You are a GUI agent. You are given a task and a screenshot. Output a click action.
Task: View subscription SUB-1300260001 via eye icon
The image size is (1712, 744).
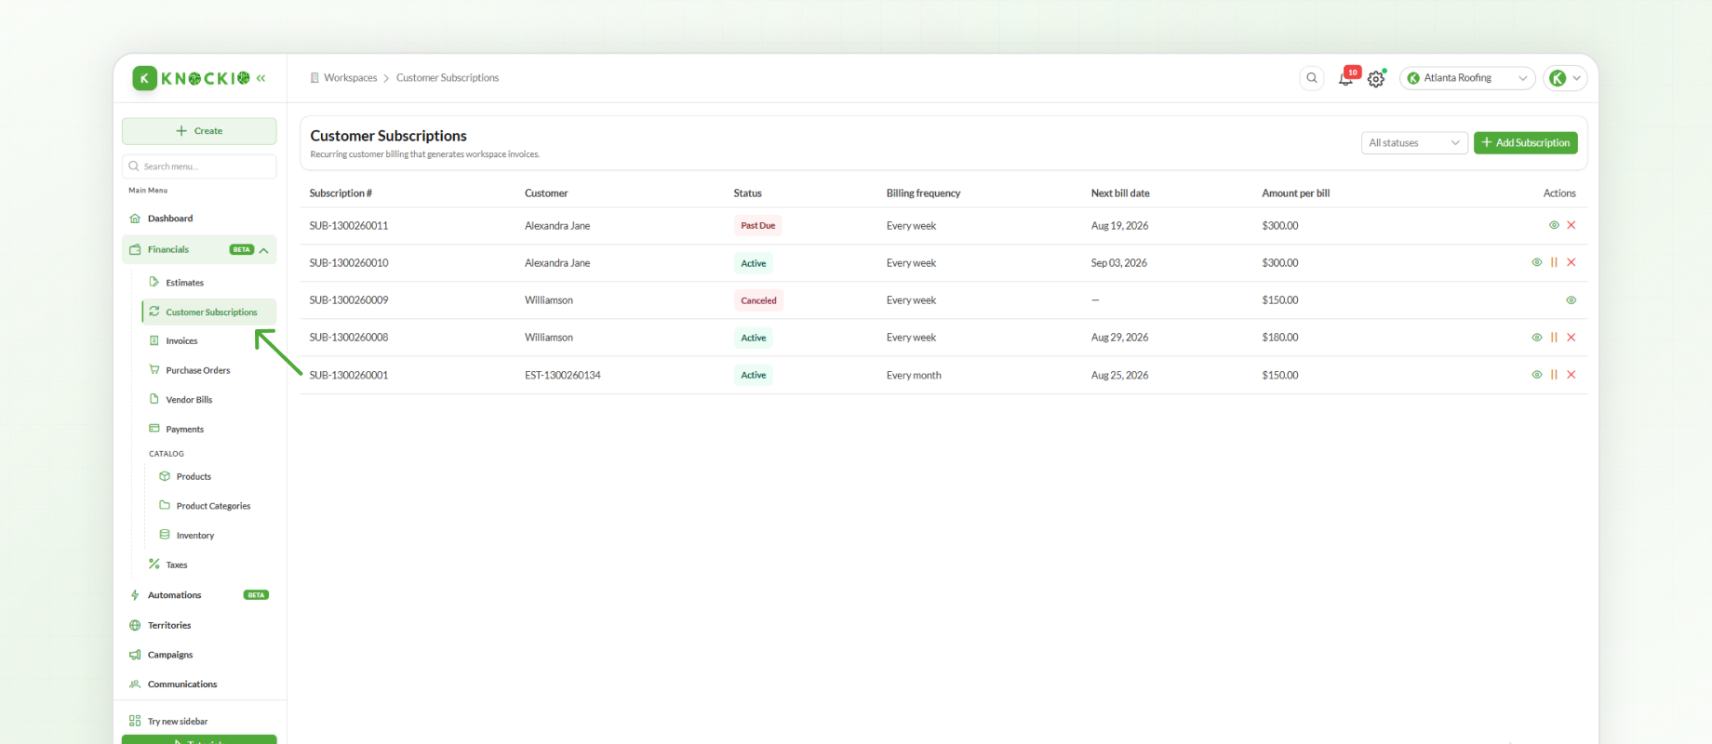point(1537,375)
